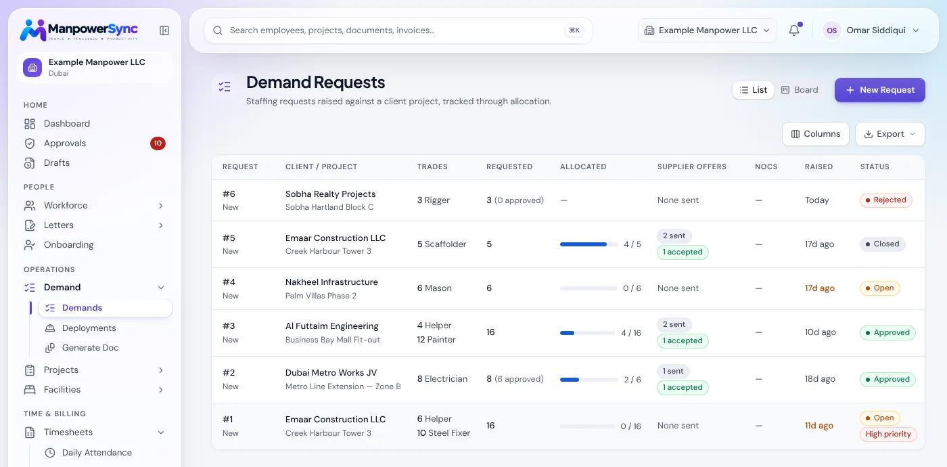Image resolution: width=947 pixels, height=467 pixels.
Task: Click the search magnifier icon
Action: click(218, 30)
